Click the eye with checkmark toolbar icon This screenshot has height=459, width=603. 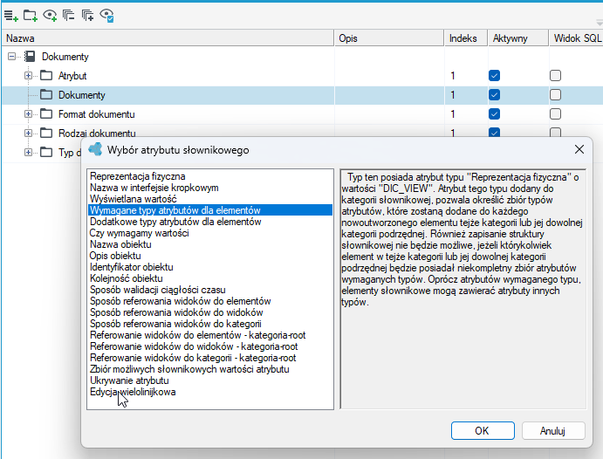coord(107,16)
